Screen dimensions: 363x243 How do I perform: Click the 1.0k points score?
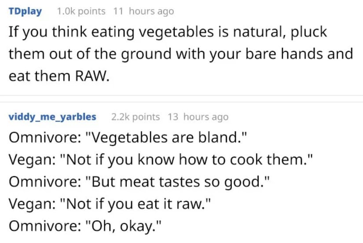point(81,11)
